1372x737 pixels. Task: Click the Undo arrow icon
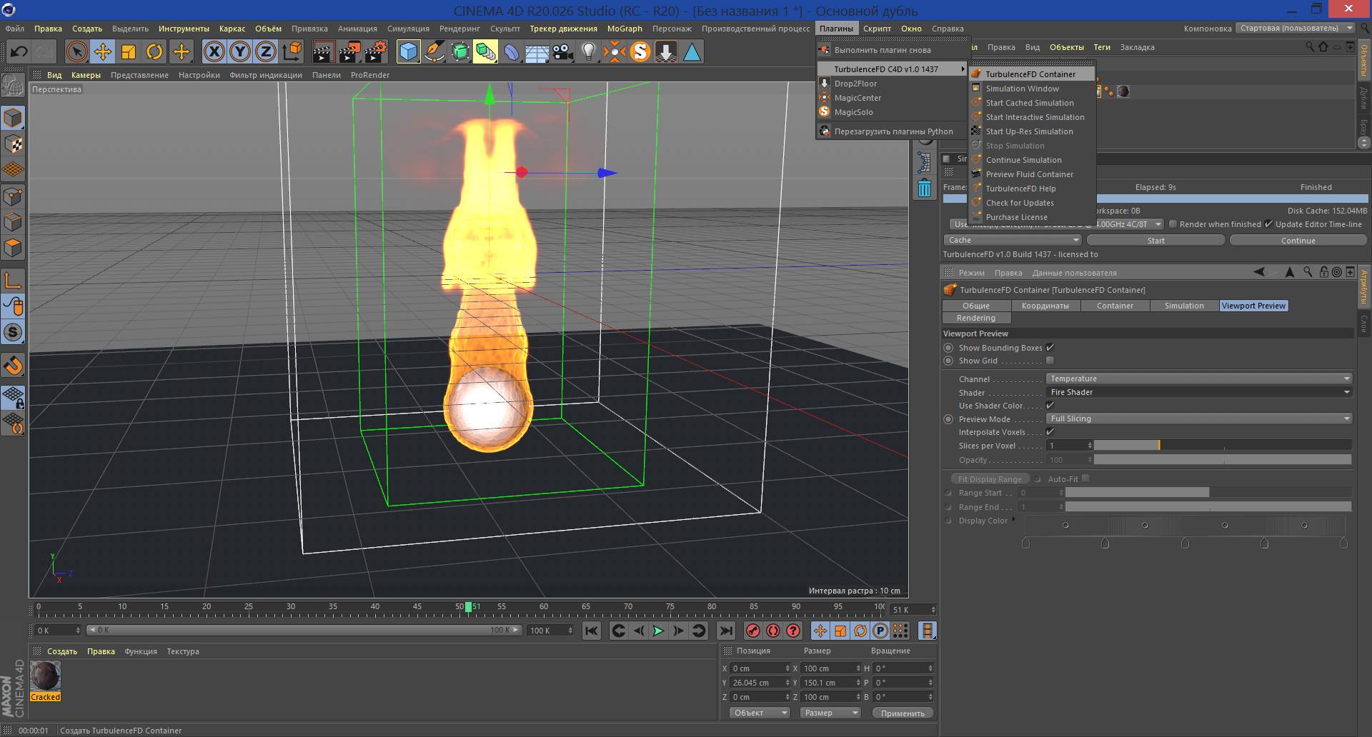coord(19,51)
